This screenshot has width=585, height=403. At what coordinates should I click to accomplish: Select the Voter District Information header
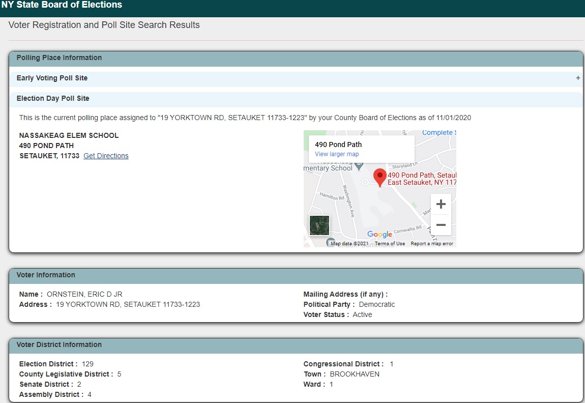point(296,345)
